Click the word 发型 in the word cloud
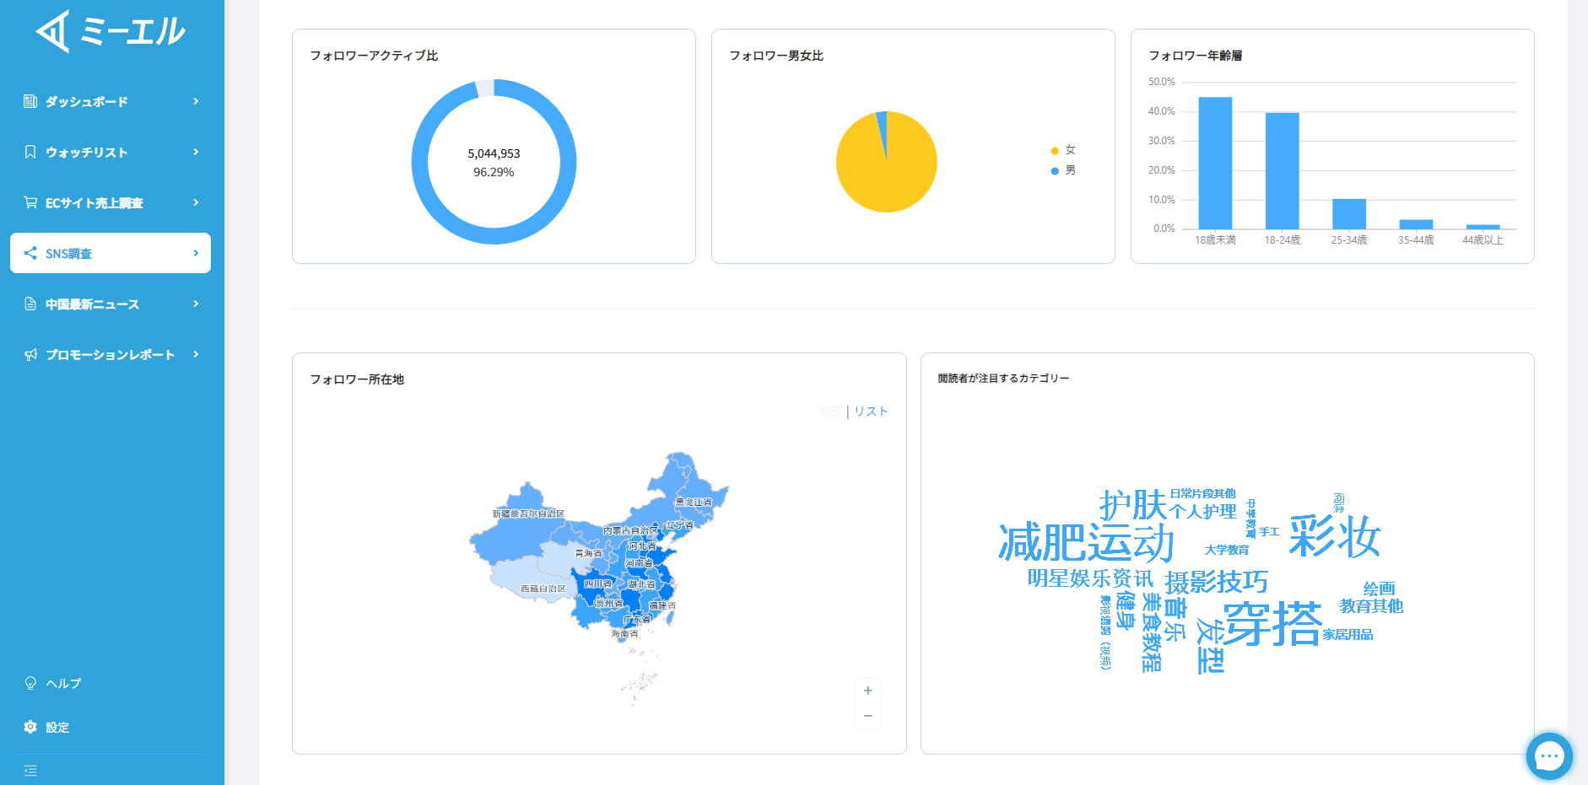This screenshot has width=1588, height=785. 1211,646
